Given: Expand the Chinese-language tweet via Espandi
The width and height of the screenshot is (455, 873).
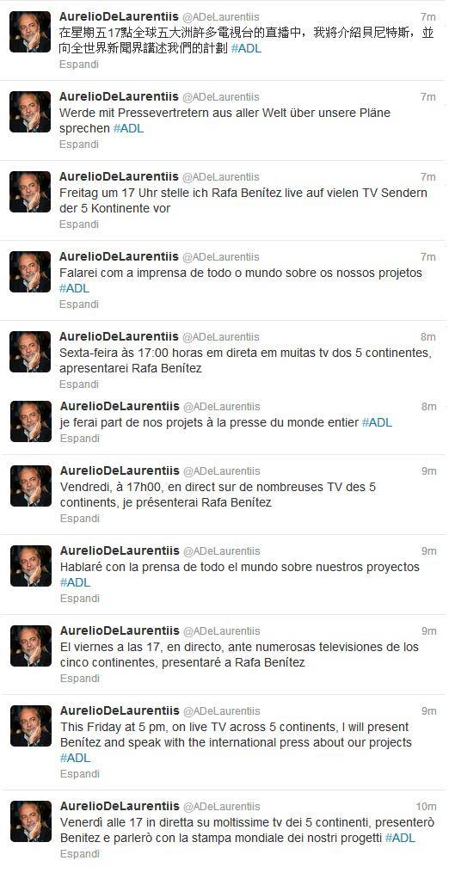Looking at the screenshot, I should 79,64.
